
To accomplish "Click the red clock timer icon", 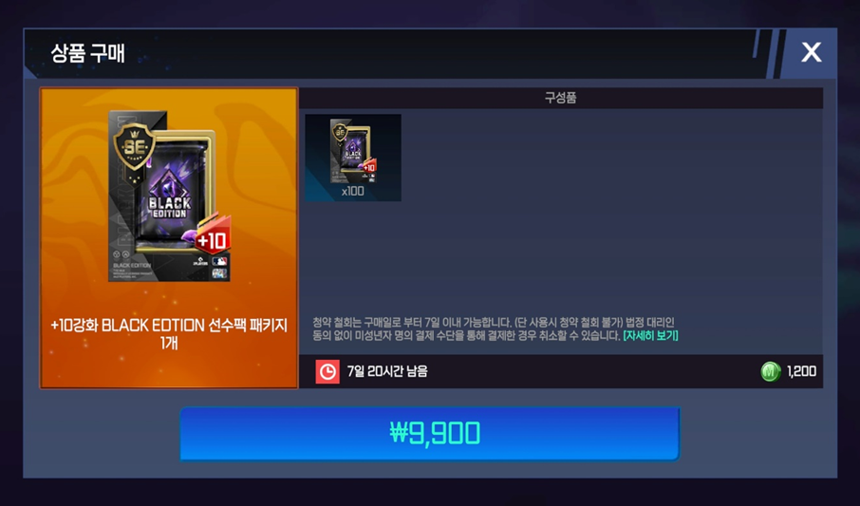I will pos(327,371).
